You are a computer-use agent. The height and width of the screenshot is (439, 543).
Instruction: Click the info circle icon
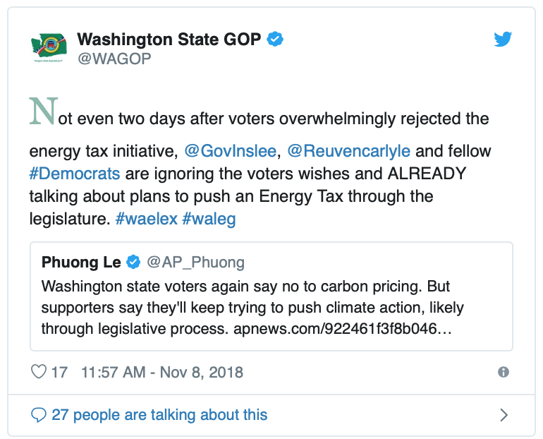504,372
